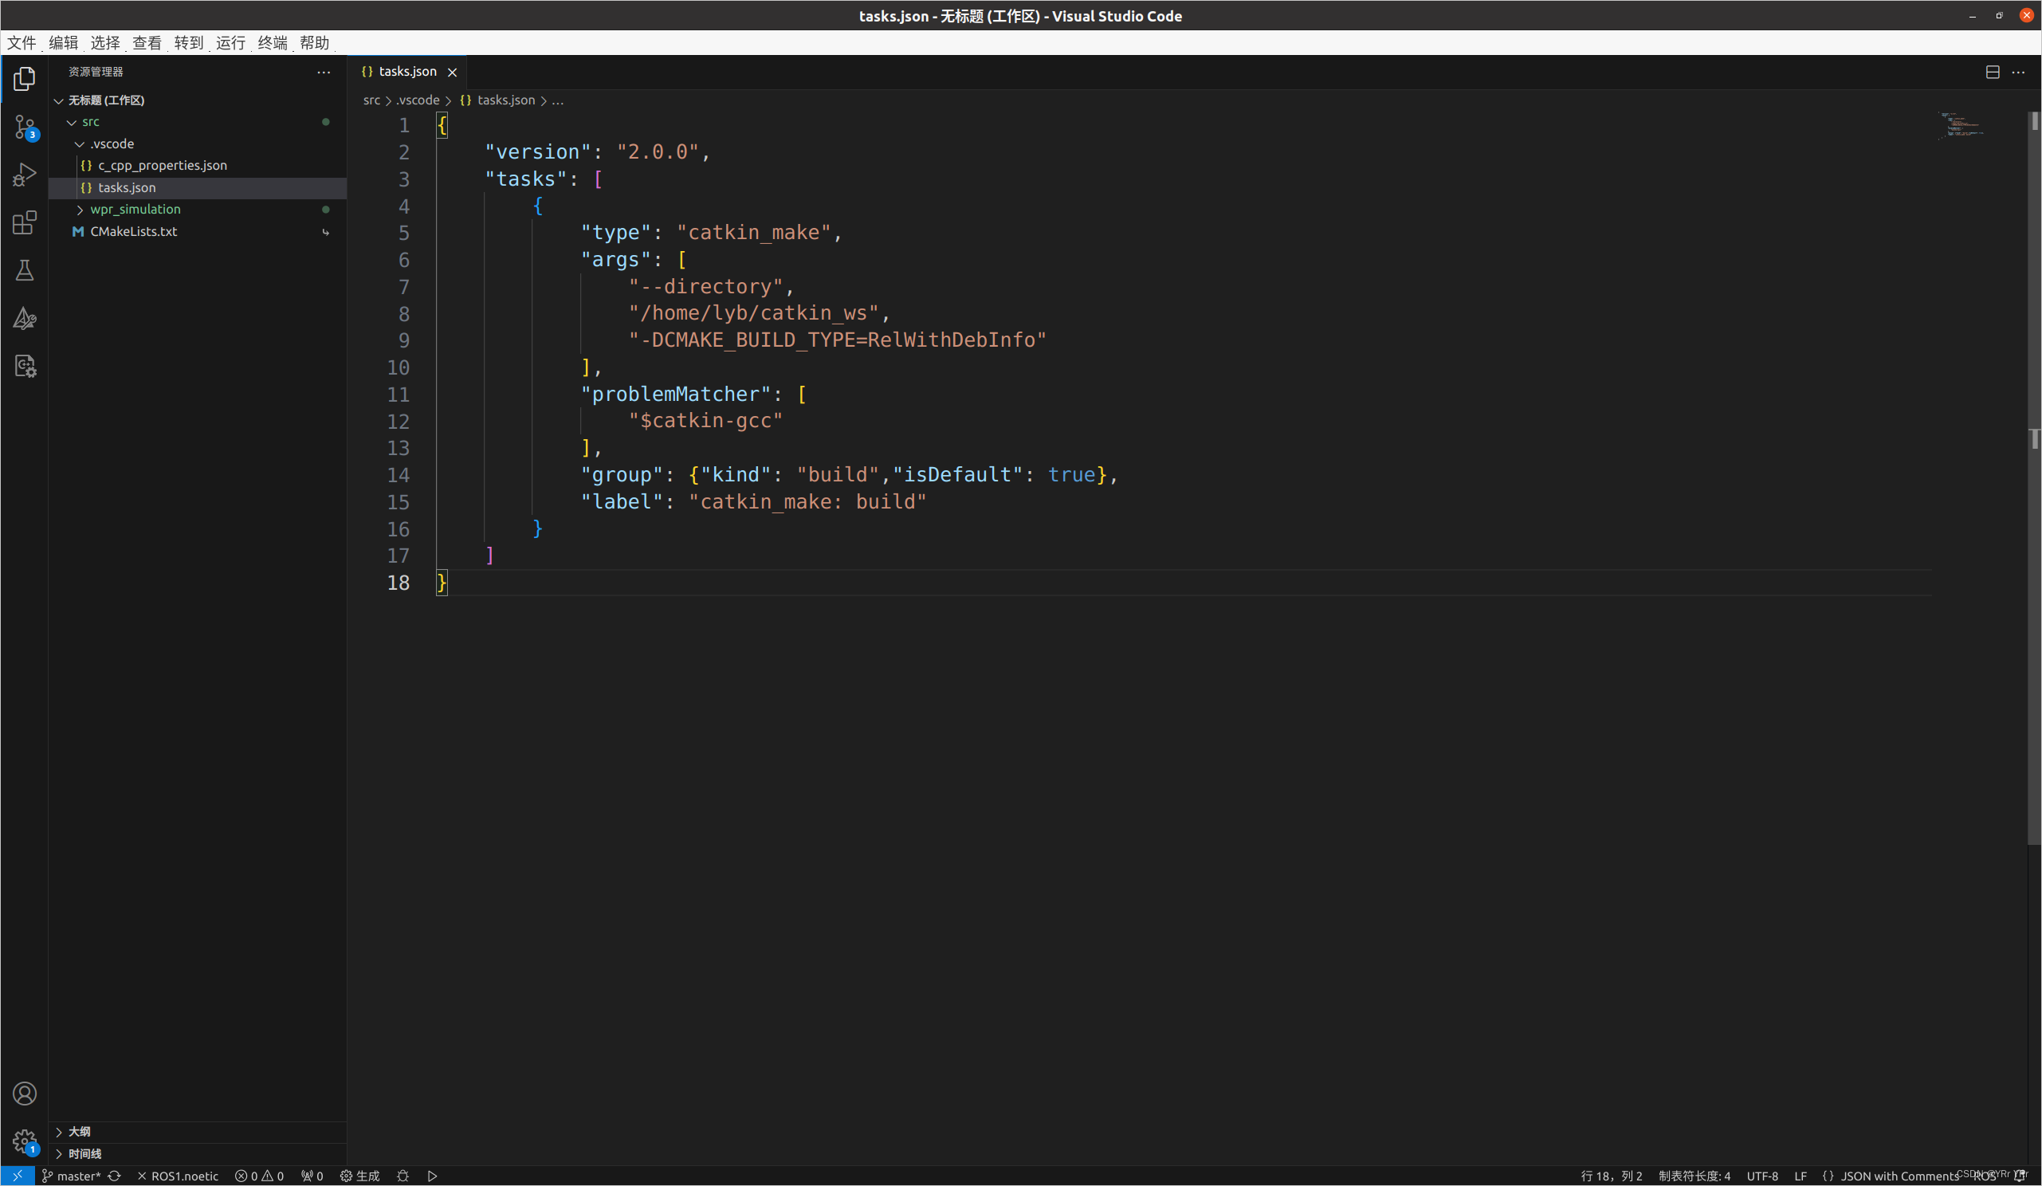Launch debugger with the bug icon
2042x1186 pixels.
pos(403,1176)
